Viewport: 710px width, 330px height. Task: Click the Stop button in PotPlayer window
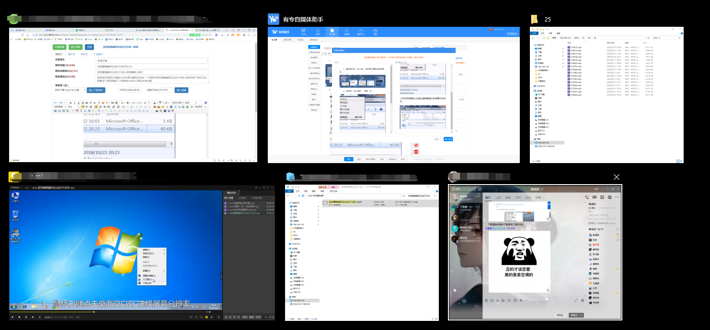19,317
